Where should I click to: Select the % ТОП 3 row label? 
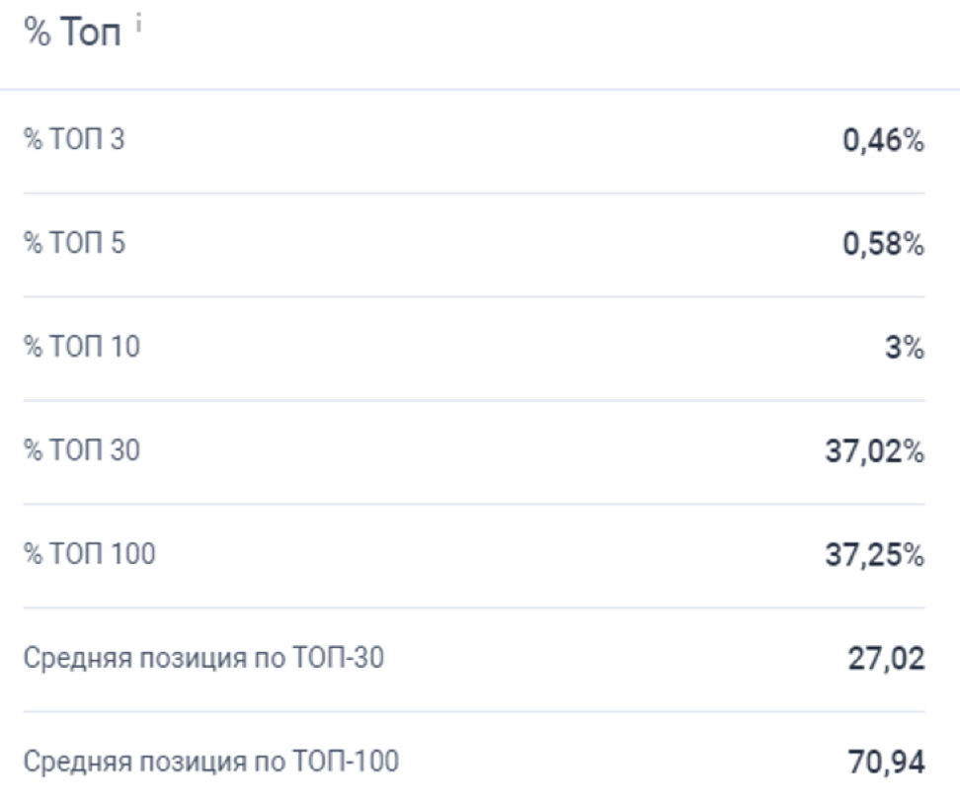pos(73,140)
